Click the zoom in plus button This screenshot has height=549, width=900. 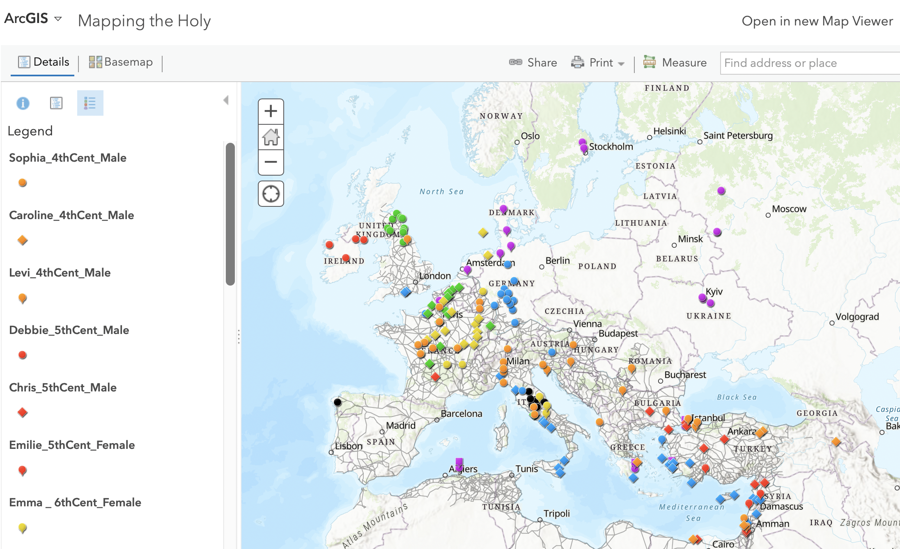(x=271, y=111)
